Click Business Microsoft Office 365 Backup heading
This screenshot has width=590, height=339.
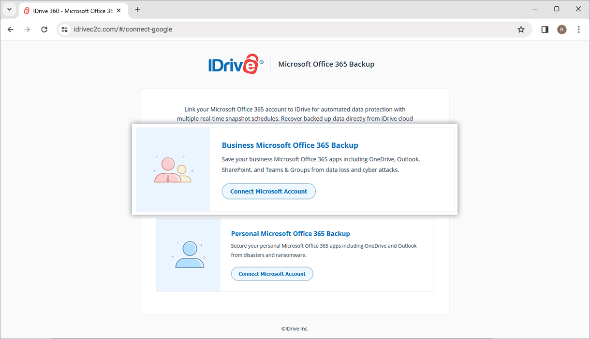click(x=290, y=145)
